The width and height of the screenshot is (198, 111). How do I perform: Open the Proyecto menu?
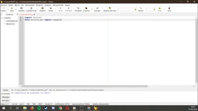40,5
